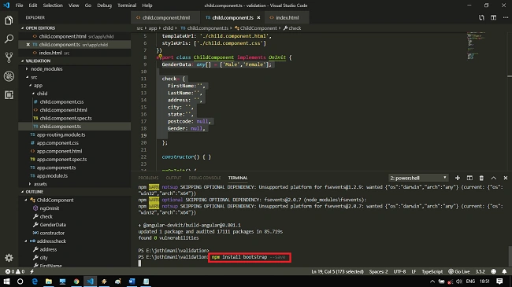Collapse addresscheck in Outline

[26, 241]
